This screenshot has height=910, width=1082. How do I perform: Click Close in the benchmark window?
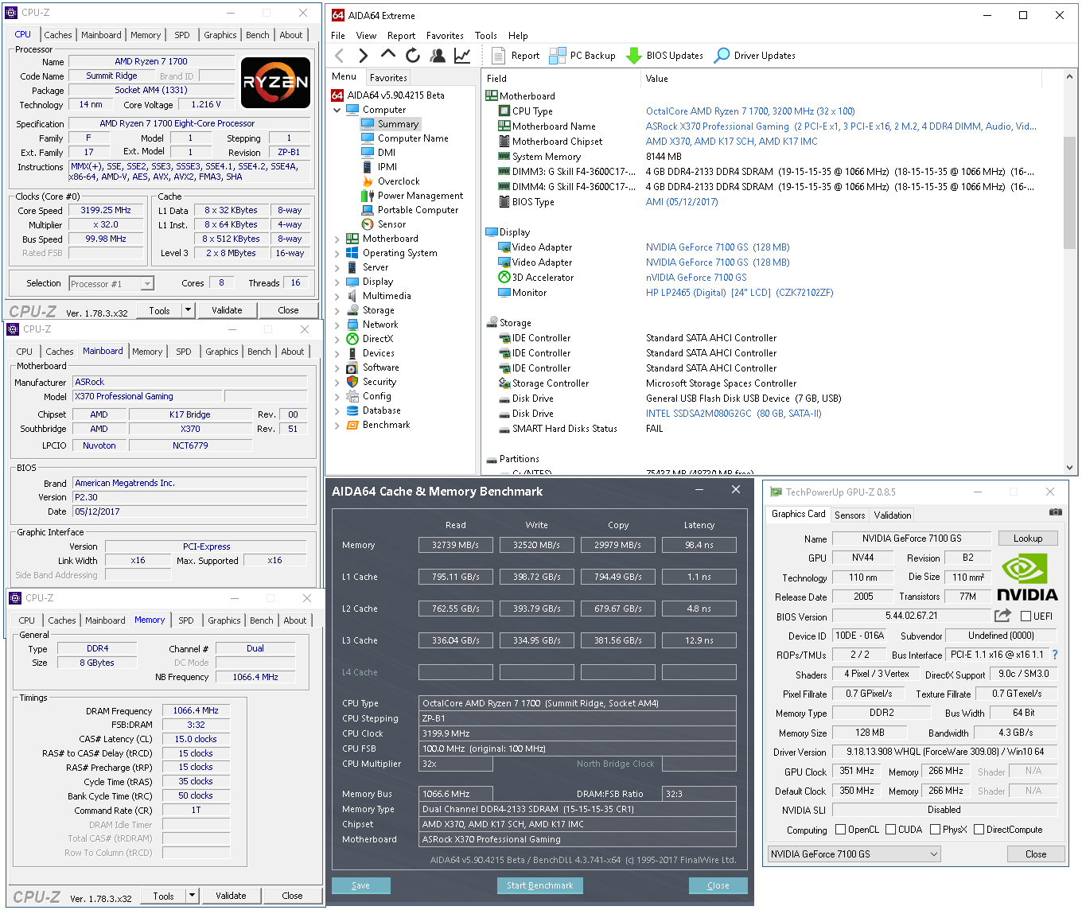coord(718,885)
